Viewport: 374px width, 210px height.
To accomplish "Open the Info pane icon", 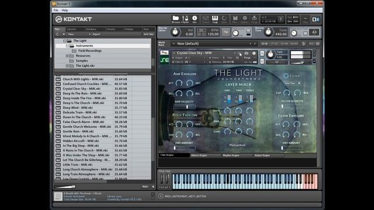I will 195,19.
